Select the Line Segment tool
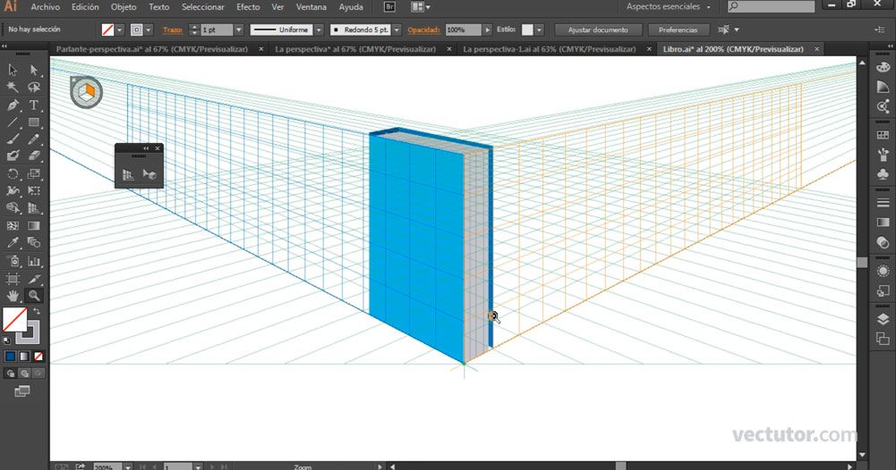Viewport: 896px width, 470px height. [x=13, y=122]
